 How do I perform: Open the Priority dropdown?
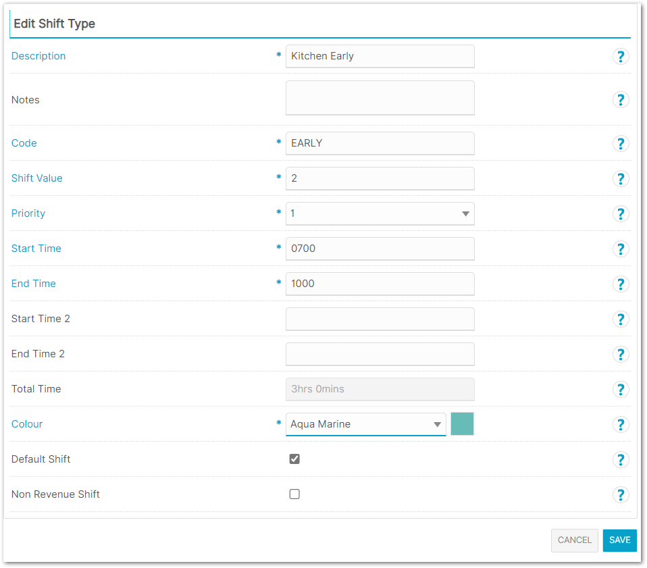(380, 213)
